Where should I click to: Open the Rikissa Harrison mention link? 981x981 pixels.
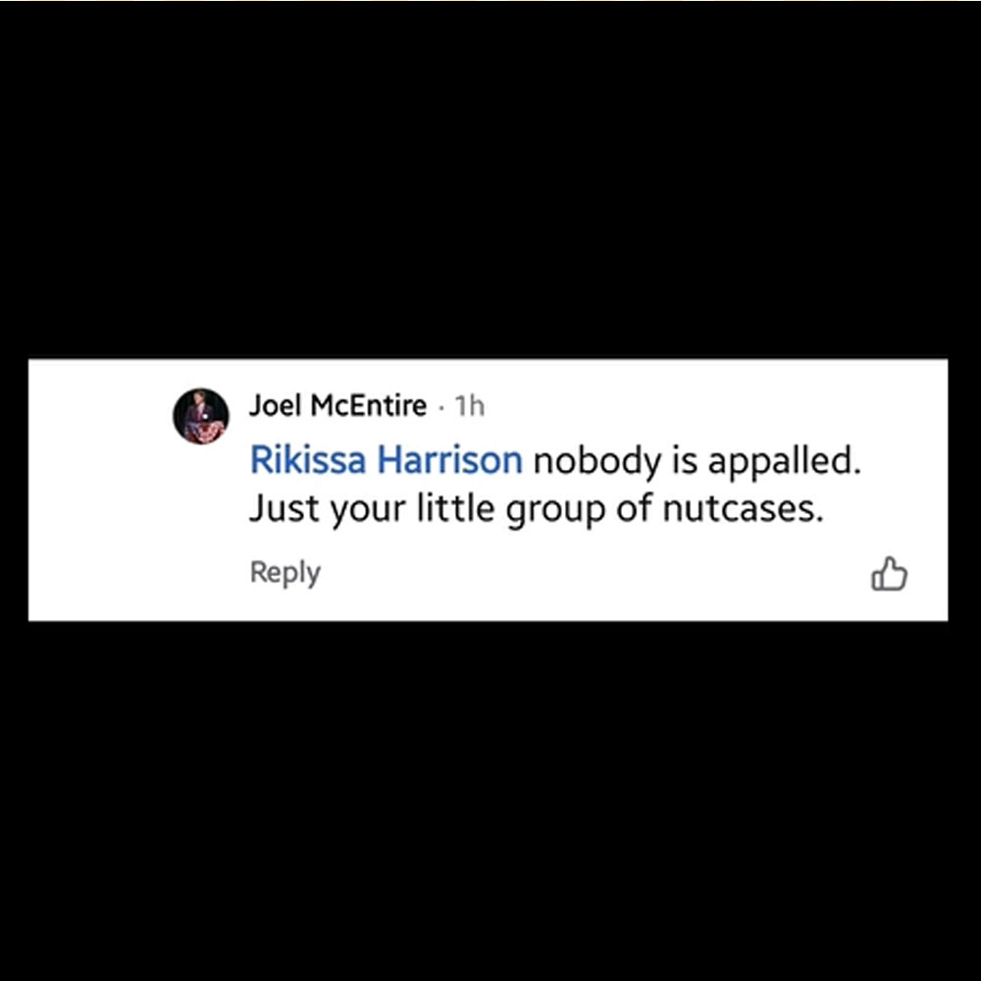[386, 460]
